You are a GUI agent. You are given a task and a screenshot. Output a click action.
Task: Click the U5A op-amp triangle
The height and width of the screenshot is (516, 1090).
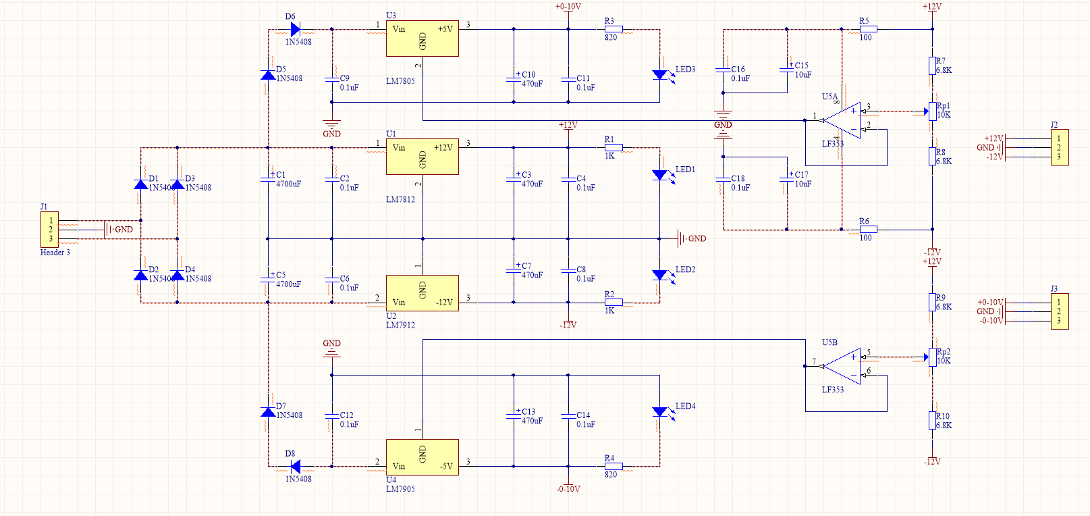pos(842,120)
